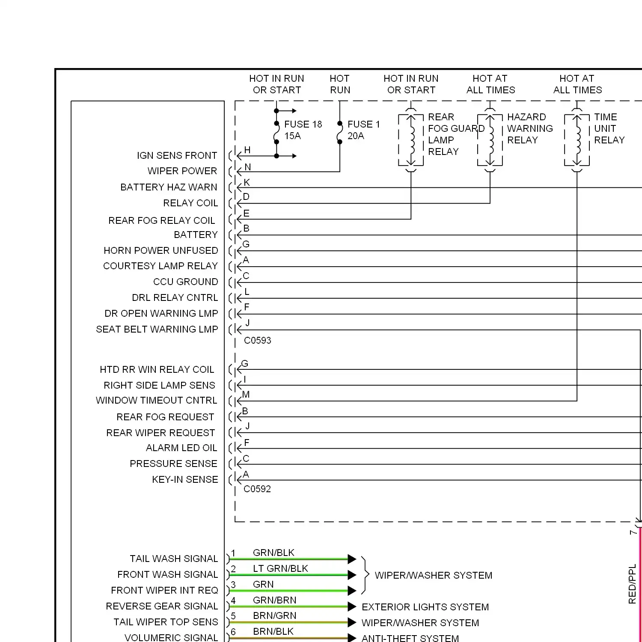Select the BATTERY HAZ WARN label
This screenshot has height=642, width=642.
tap(169, 187)
